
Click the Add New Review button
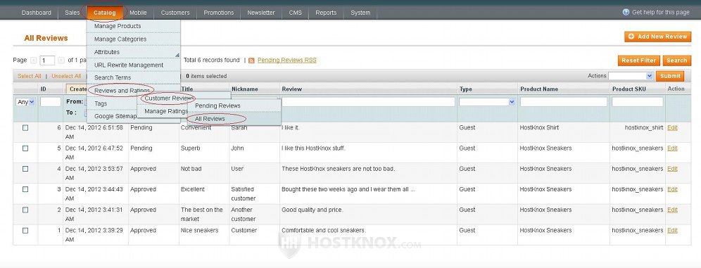point(657,37)
